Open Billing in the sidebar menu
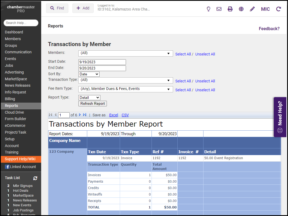 tap(10, 99)
